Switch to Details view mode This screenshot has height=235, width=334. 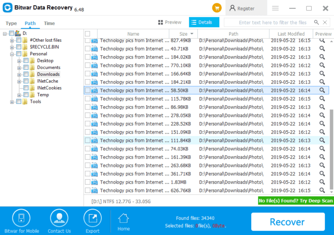[204, 22]
